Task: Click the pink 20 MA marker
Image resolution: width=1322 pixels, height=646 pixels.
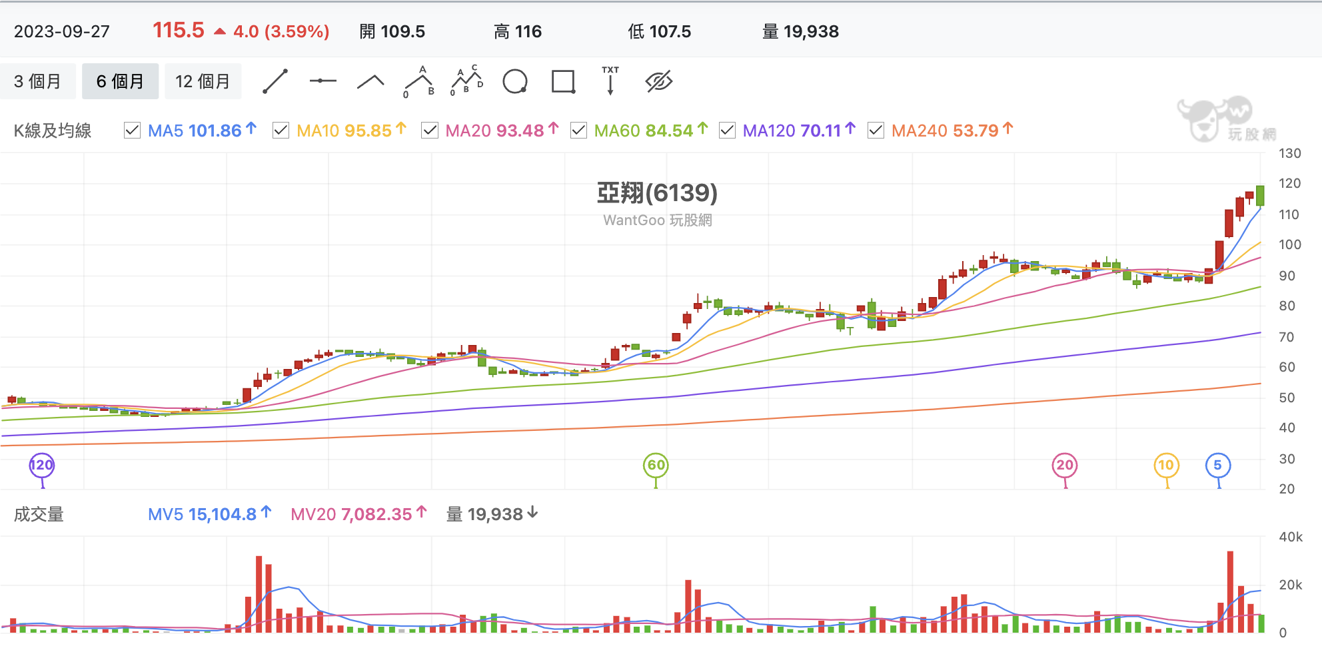Action: pos(1065,466)
